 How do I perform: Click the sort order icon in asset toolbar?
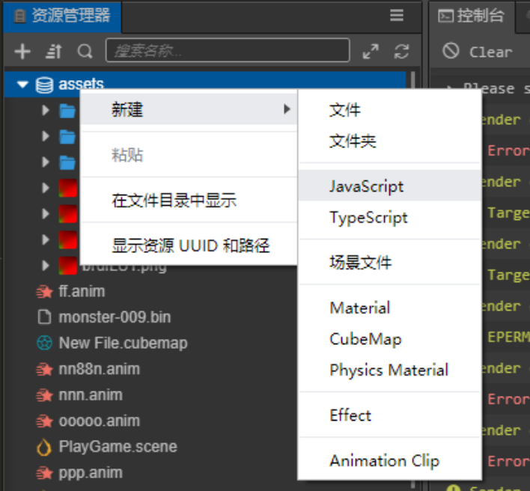tap(54, 51)
